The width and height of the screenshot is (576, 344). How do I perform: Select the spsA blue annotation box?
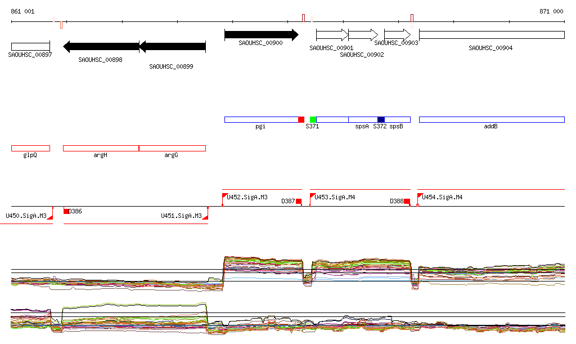tap(363, 119)
